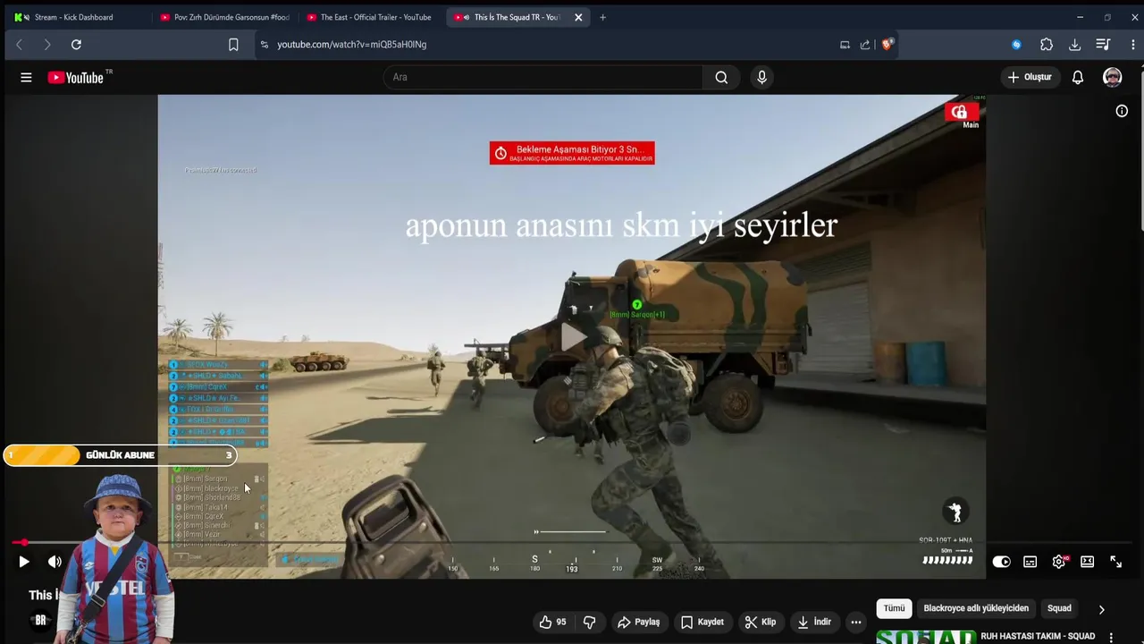Viewport: 1144px width, 644px height.
Task: Open Brave Shields icon
Action: [887, 44]
